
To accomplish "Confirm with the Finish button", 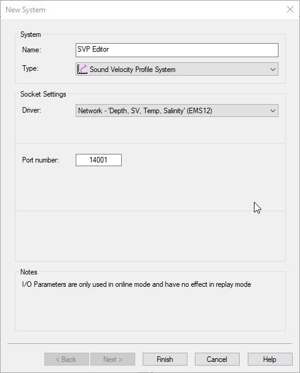I will (x=165, y=359).
